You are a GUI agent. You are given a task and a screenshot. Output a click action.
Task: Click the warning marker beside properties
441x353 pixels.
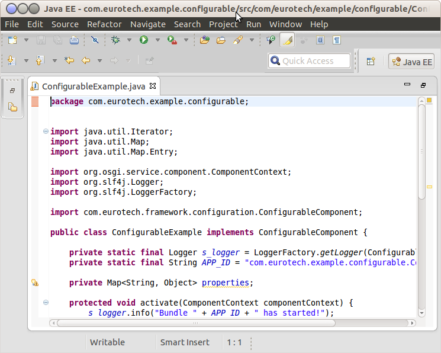tap(34, 283)
